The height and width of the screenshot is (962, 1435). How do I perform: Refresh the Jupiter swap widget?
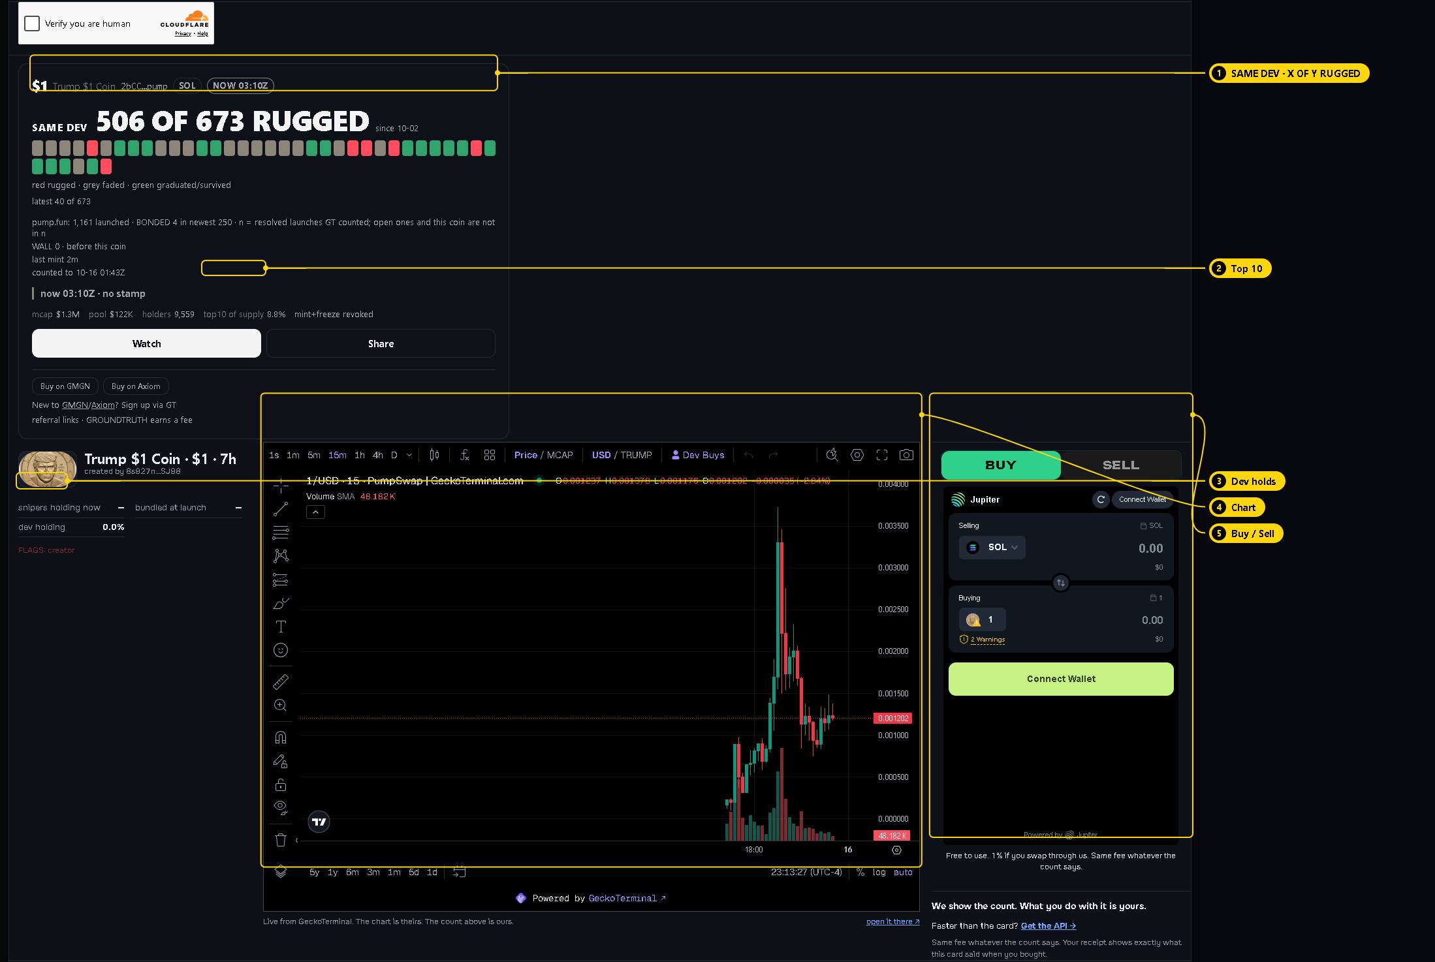pyautogui.click(x=1101, y=499)
